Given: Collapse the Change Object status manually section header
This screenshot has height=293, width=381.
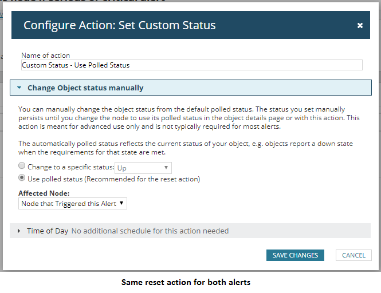Looking at the screenshot, I should (x=190, y=88).
